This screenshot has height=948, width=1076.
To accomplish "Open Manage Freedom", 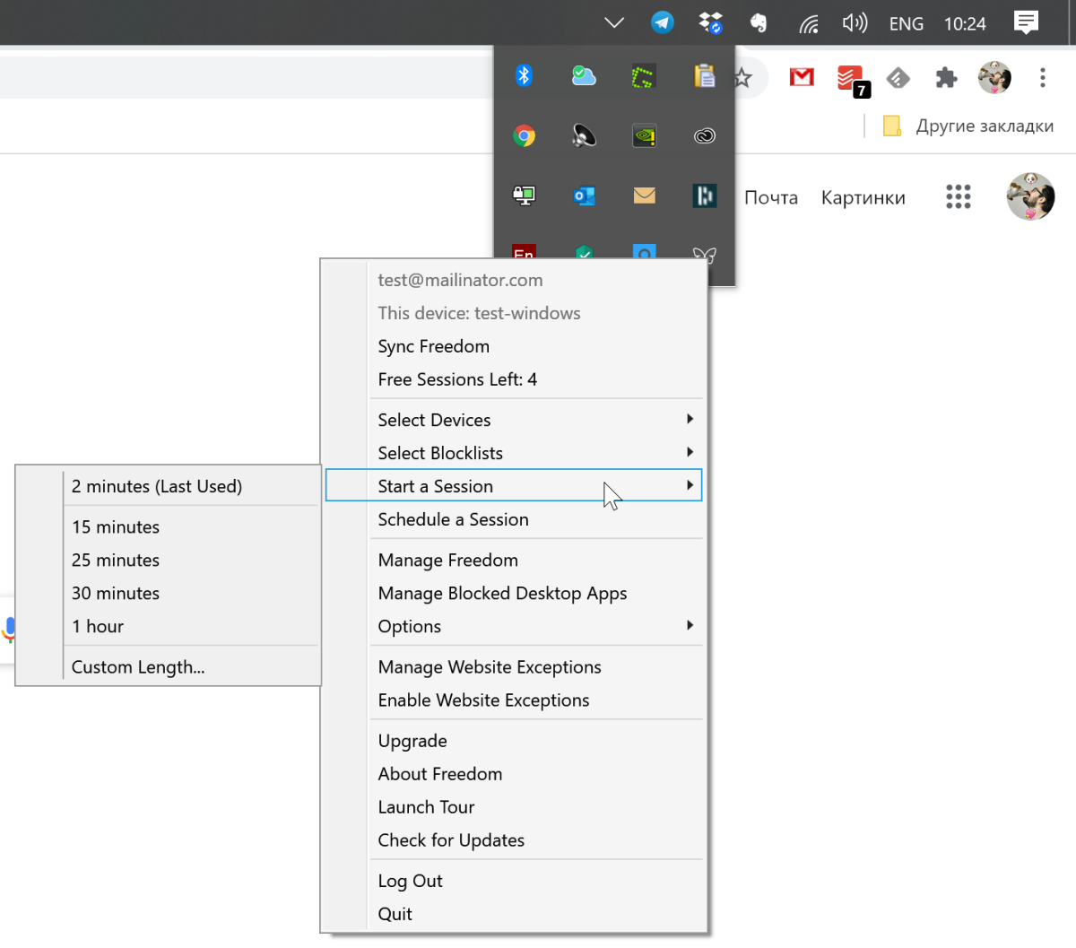I will coord(514,561).
